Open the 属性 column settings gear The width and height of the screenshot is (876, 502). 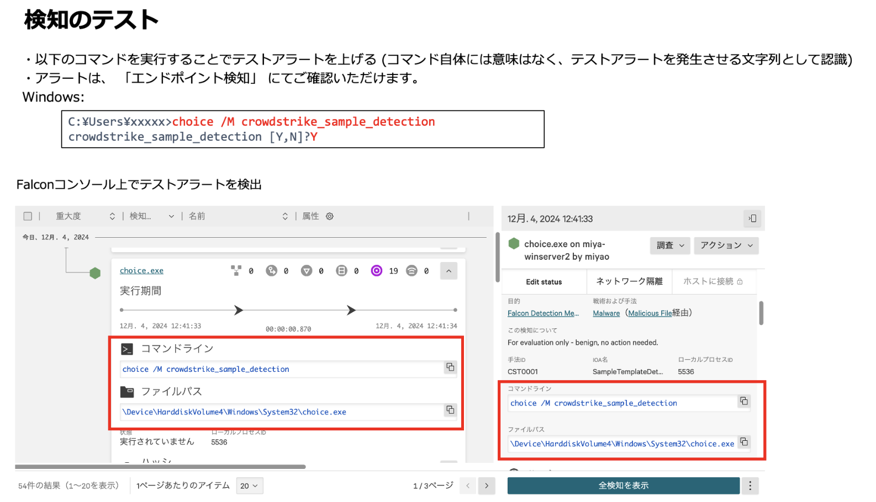[x=330, y=216]
